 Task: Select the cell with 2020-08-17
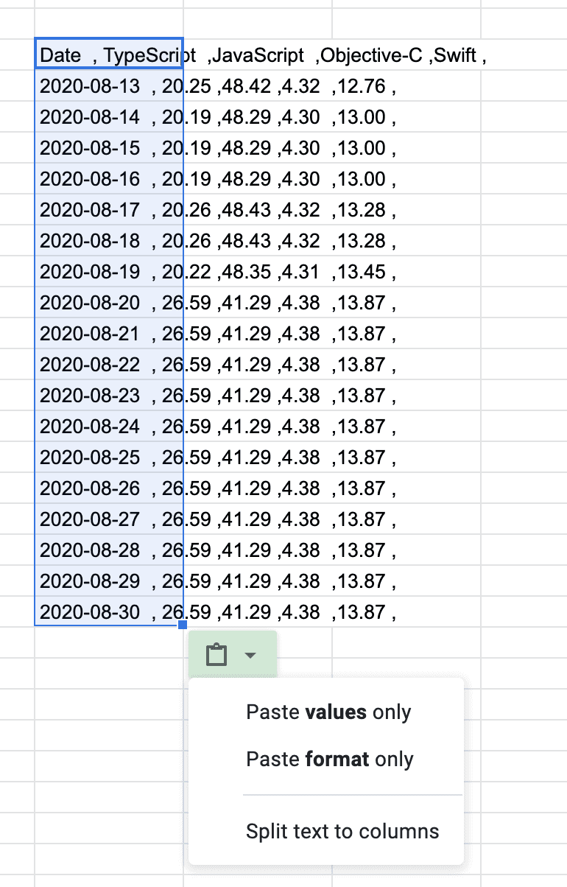click(109, 210)
